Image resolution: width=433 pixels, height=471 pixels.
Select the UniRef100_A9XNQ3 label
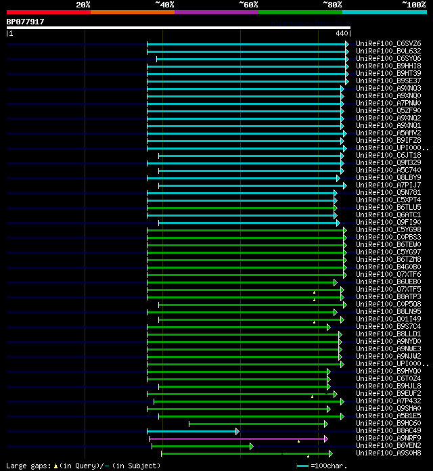click(x=388, y=88)
